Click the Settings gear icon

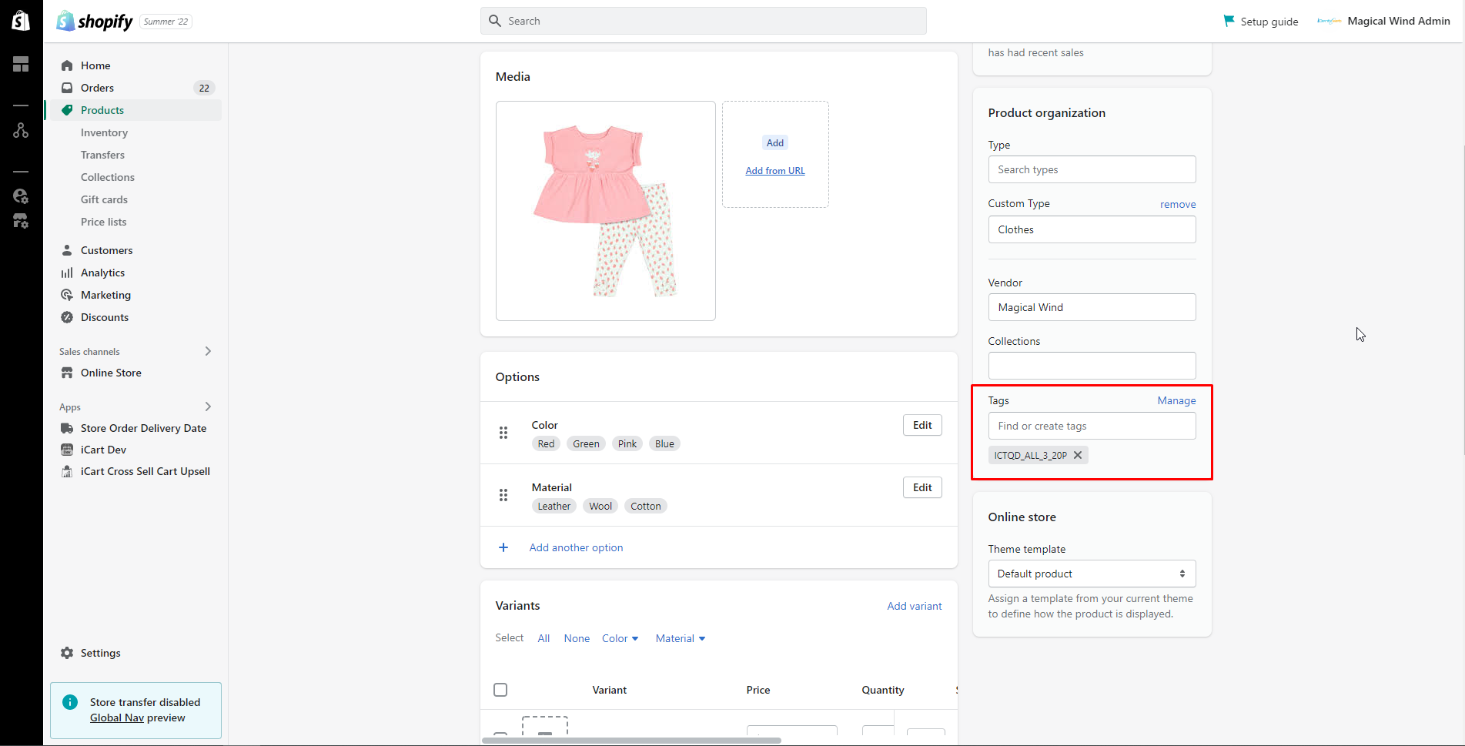point(67,653)
